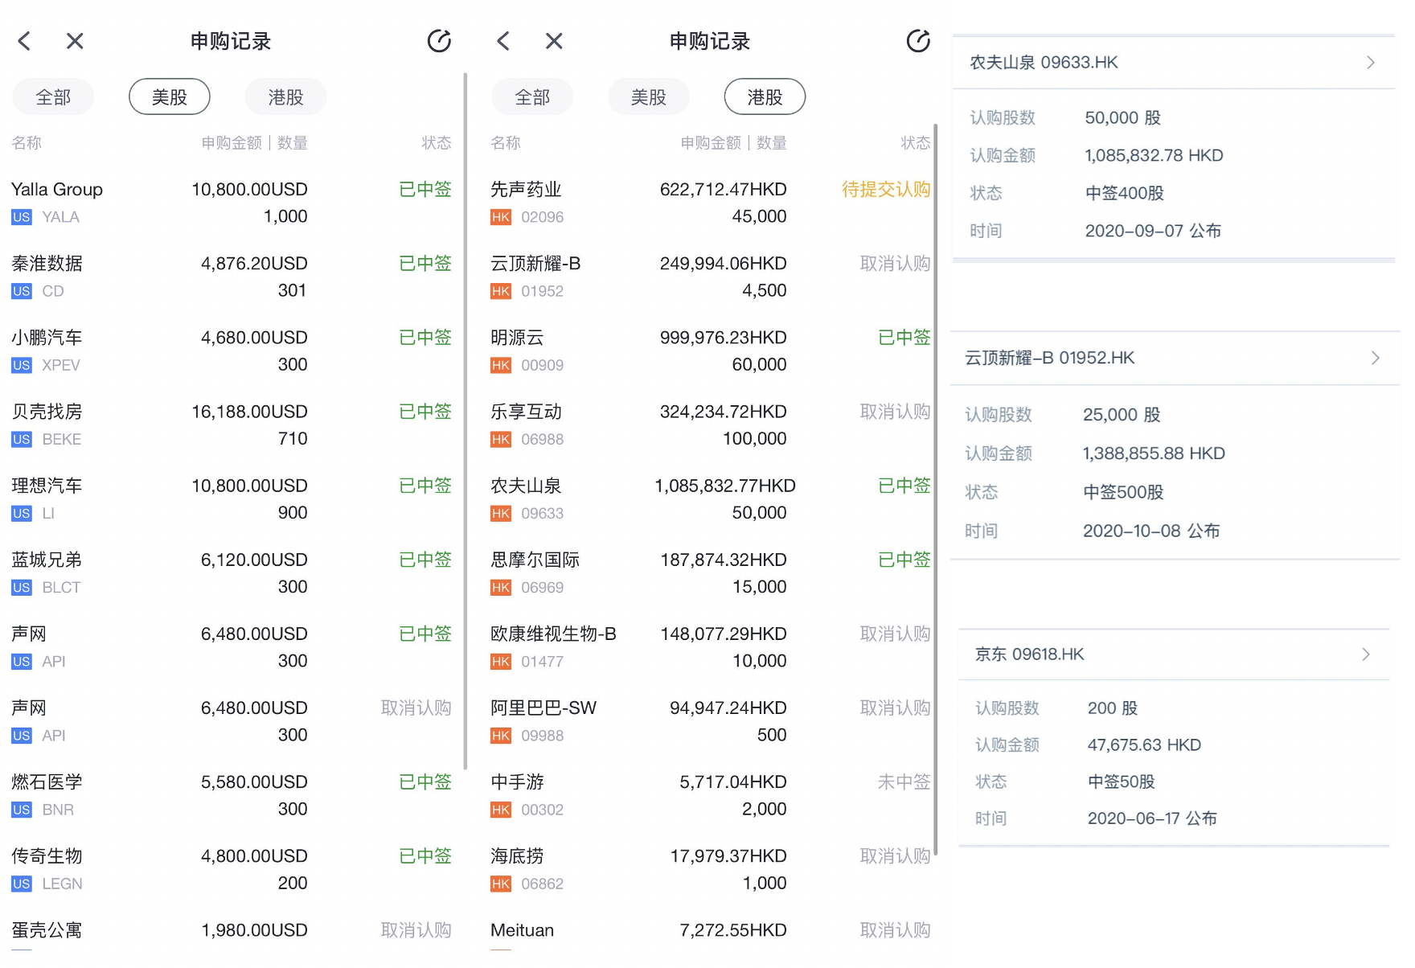This screenshot has width=1415, height=968.
Task: Refresh the right 申购记录 list
Action: click(918, 41)
